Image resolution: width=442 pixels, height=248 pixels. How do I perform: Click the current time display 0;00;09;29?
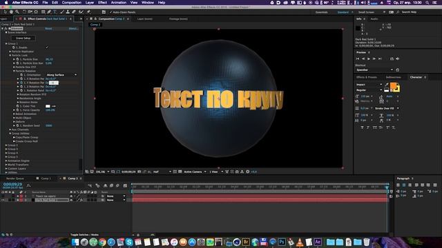[12, 184]
